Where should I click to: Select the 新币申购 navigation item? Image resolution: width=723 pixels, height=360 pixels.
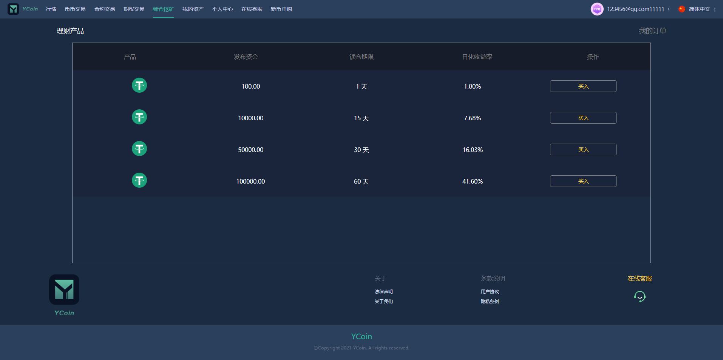281,9
